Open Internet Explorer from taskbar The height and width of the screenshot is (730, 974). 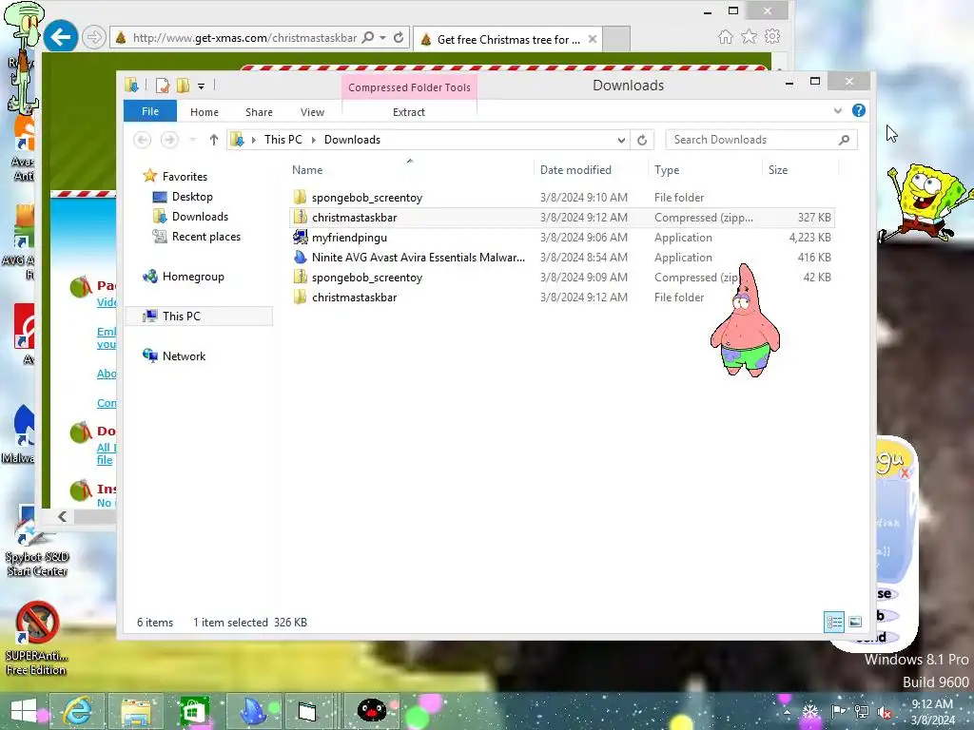point(78,711)
